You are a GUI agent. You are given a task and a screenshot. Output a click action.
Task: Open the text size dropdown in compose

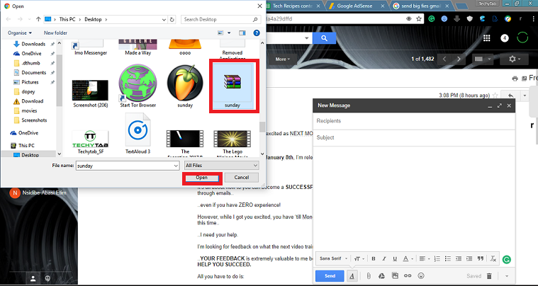pyautogui.click(x=359, y=258)
